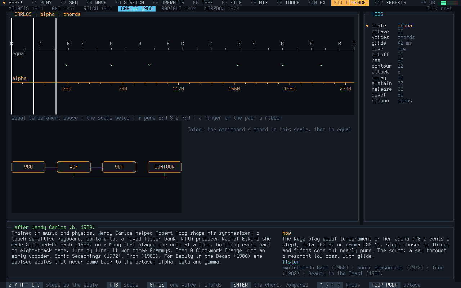The image size is (461, 288).
Task: Select the cutoff parameter row
Action: coord(409,54)
